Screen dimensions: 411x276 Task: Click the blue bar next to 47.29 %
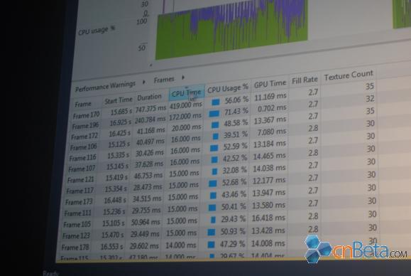coord(211,245)
